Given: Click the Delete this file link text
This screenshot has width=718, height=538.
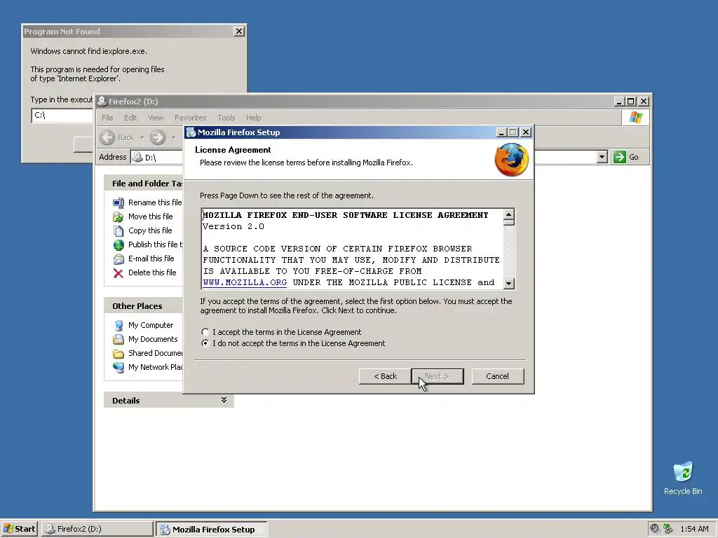Looking at the screenshot, I should click(152, 273).
